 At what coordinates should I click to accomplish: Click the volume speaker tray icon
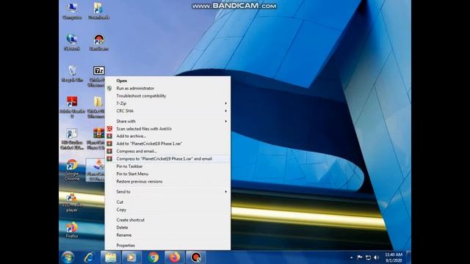pos(377,257)
